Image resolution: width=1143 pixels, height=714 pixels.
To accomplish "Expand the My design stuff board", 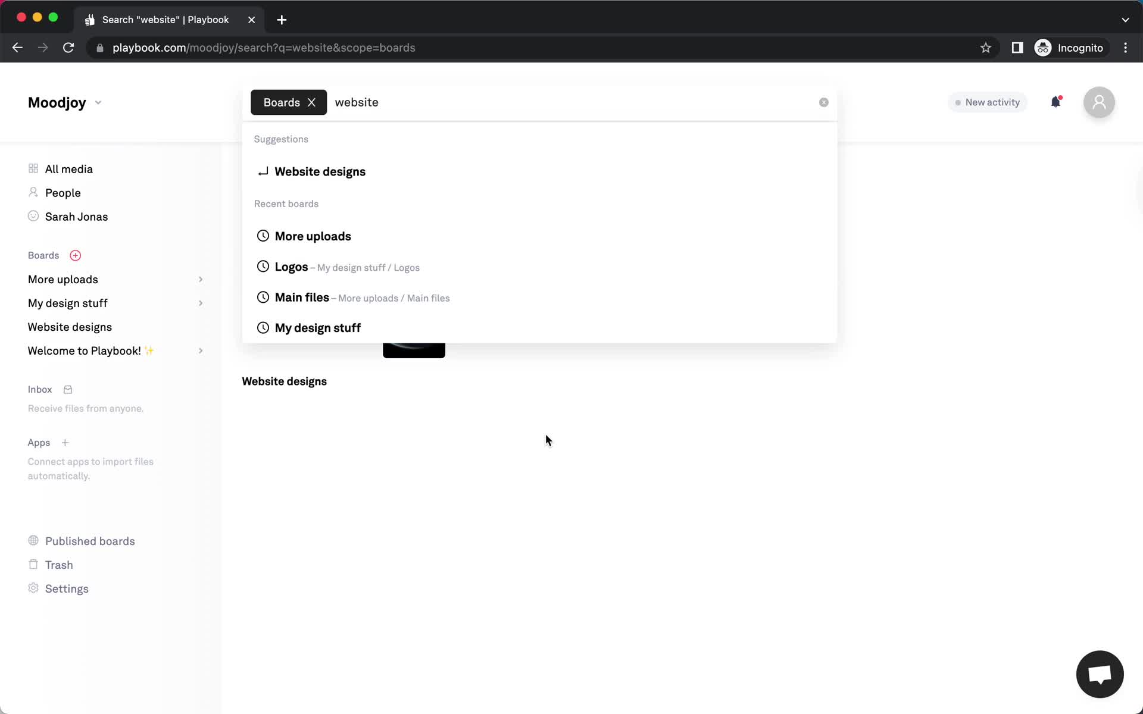I will pyautogui.click(x=200, y=303).
